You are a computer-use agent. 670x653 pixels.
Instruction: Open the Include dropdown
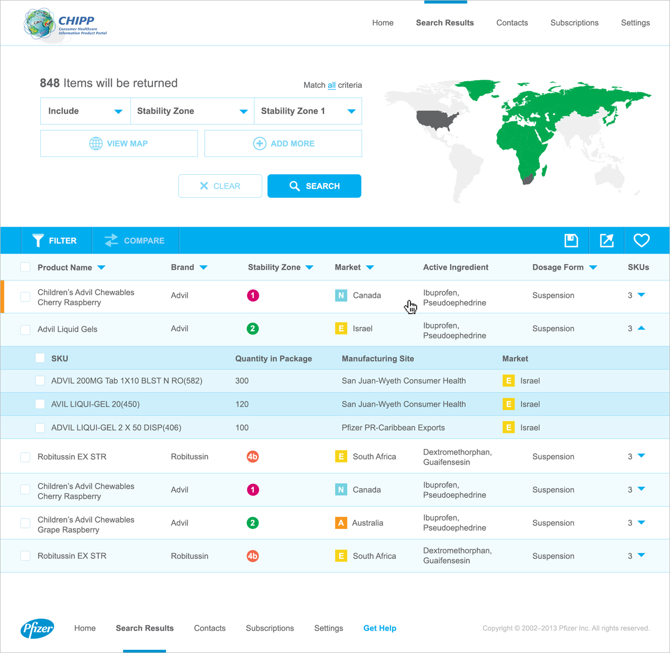85,111
